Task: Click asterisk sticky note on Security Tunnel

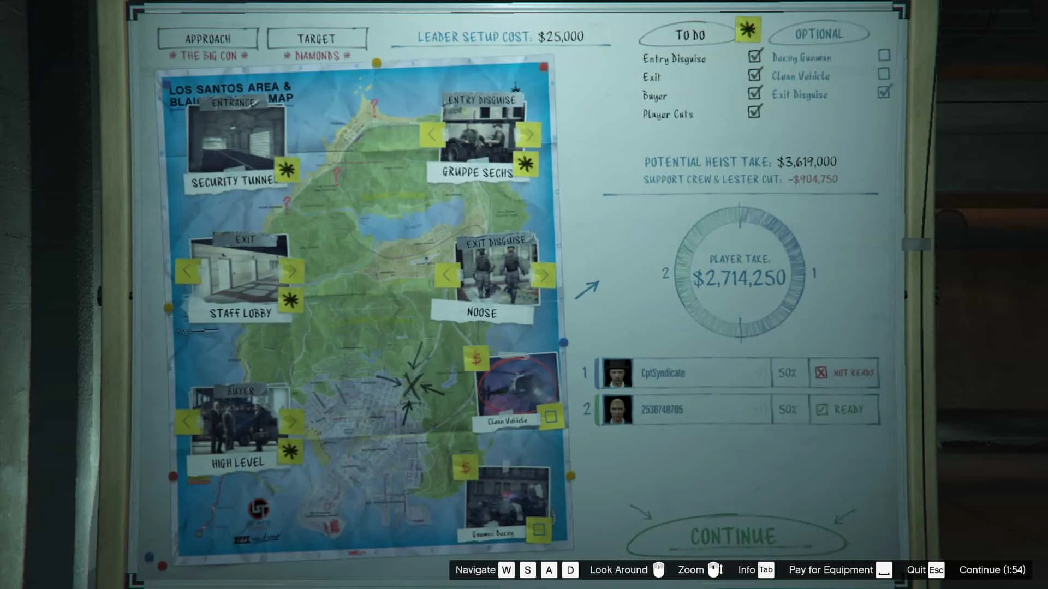Action: (x=287, y=170)
